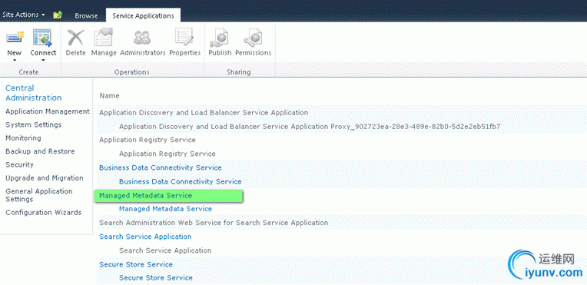Image resolution: width=587 pixels, height=285 pixels.
Task: Expand the New button dropdown arrow
Action: [x=15, y=60]
